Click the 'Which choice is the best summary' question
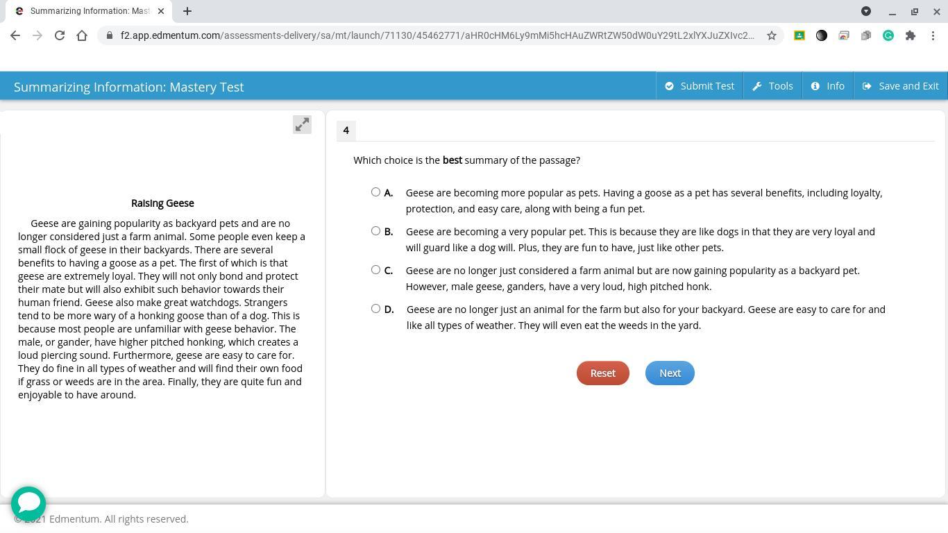948x533 pixels. pos(467,160)
